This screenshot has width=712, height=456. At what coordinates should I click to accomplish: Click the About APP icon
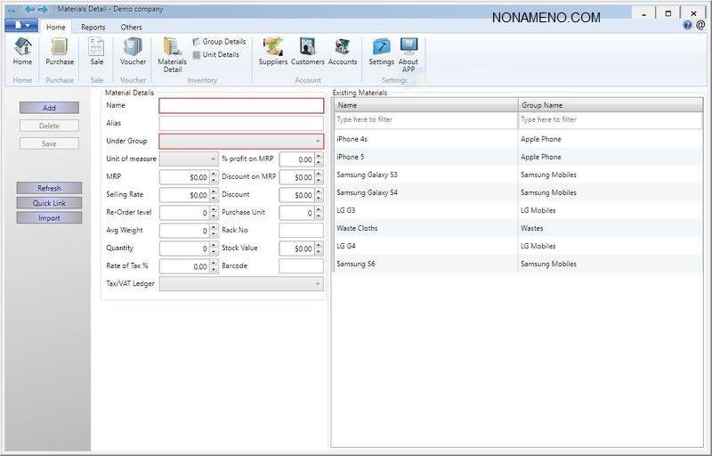409,48
